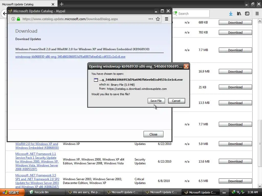Open the WinRM 2.0 for Windows XP KB968930 link
This screenshot has width=262, height=196.
pos(37,146)
